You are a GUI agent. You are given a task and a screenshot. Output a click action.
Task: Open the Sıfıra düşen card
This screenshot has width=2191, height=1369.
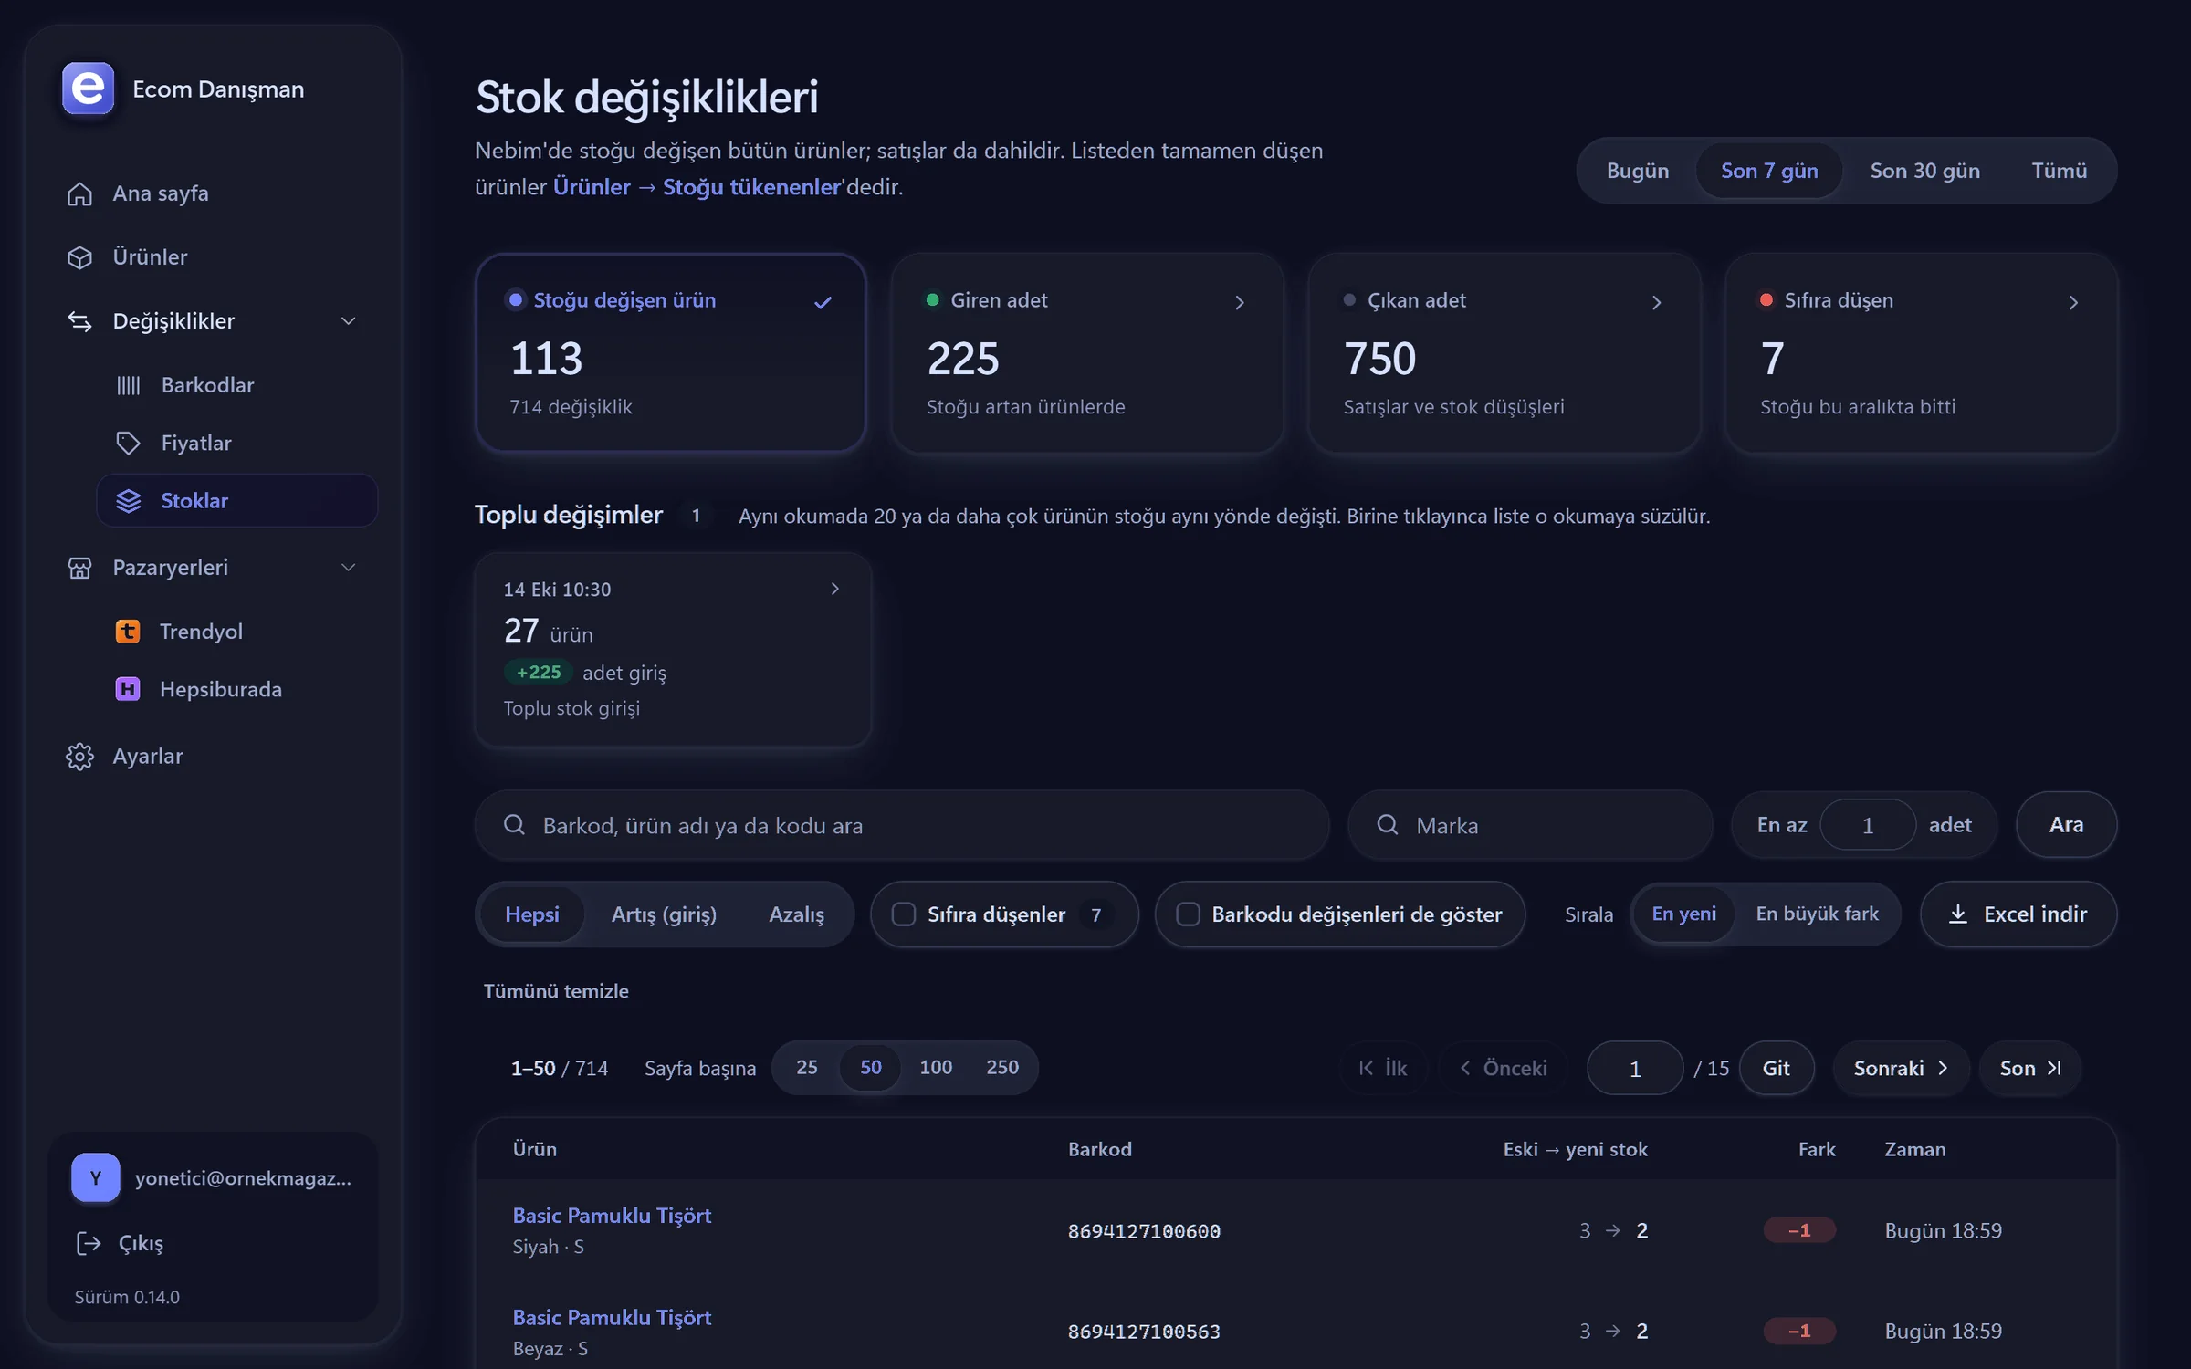tap(1921, 353)
